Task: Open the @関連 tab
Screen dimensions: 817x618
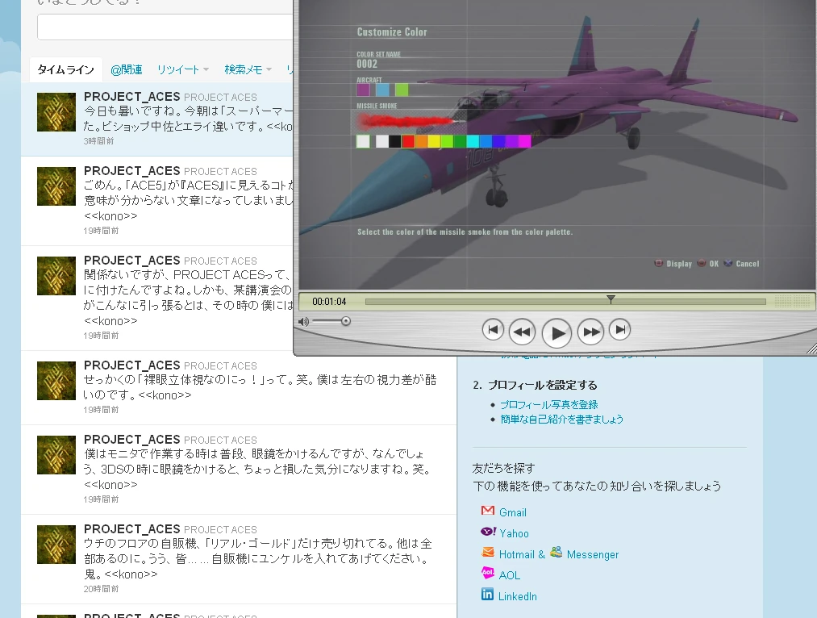Action: pyautogui.click(x=127, y=70)
